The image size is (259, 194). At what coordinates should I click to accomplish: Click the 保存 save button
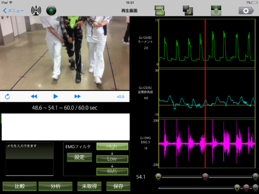click(x=118, y=186)
